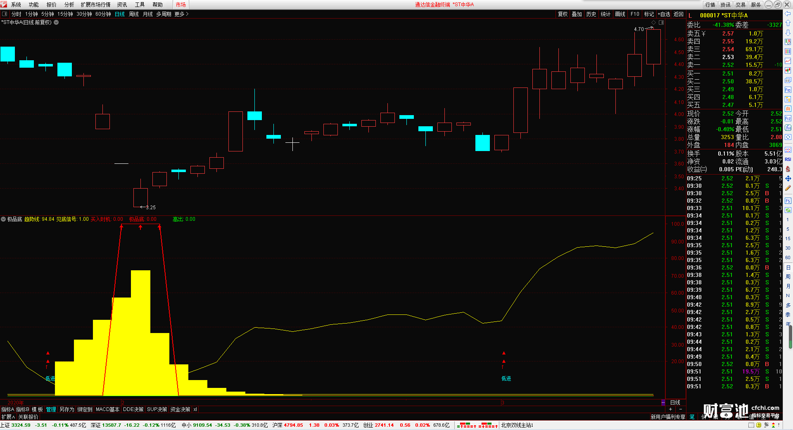
Task: Click the +自选 button
Action: pyautogui.click(x=664, y=14)
